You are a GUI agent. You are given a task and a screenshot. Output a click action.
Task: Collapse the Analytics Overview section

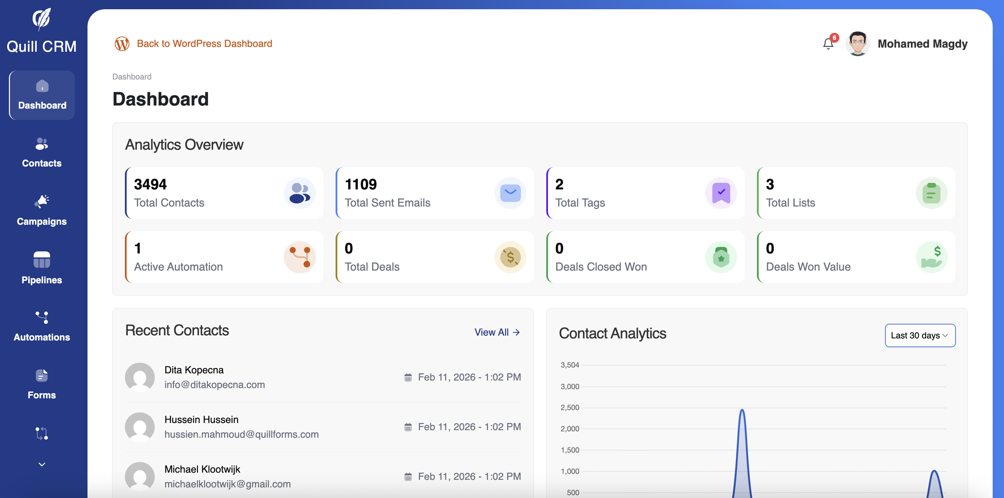tap(184, 144)
